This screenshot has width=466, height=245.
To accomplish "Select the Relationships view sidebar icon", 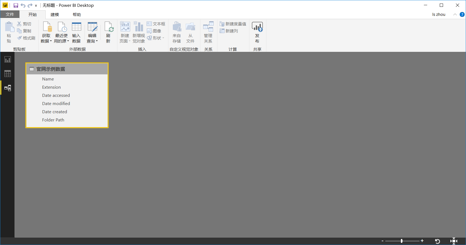I will click(x=7, y=88).
